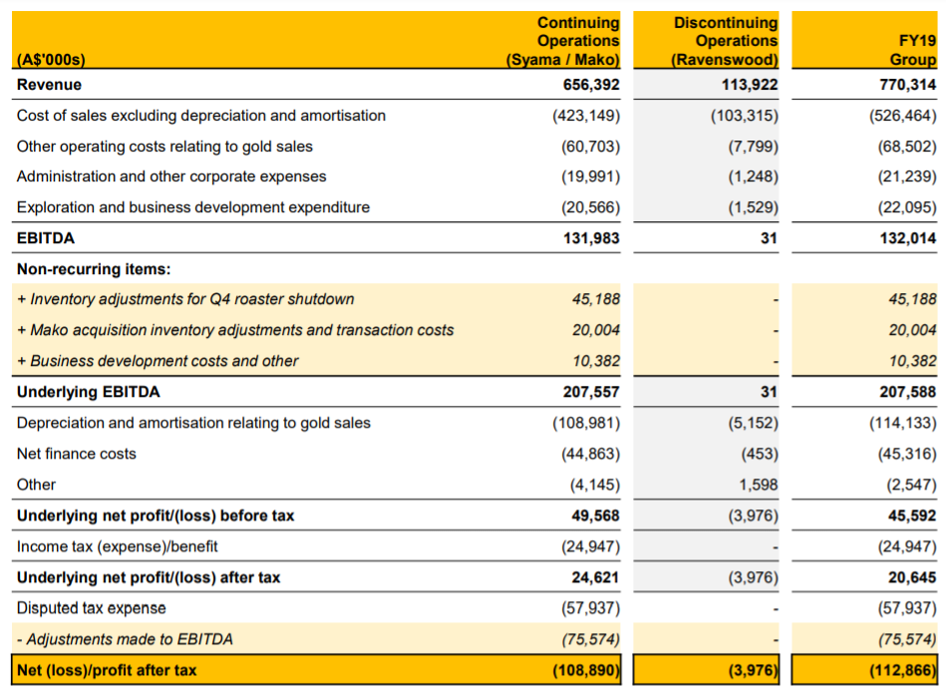Click before-tax Group value 45,592

(x=912, y=516)
